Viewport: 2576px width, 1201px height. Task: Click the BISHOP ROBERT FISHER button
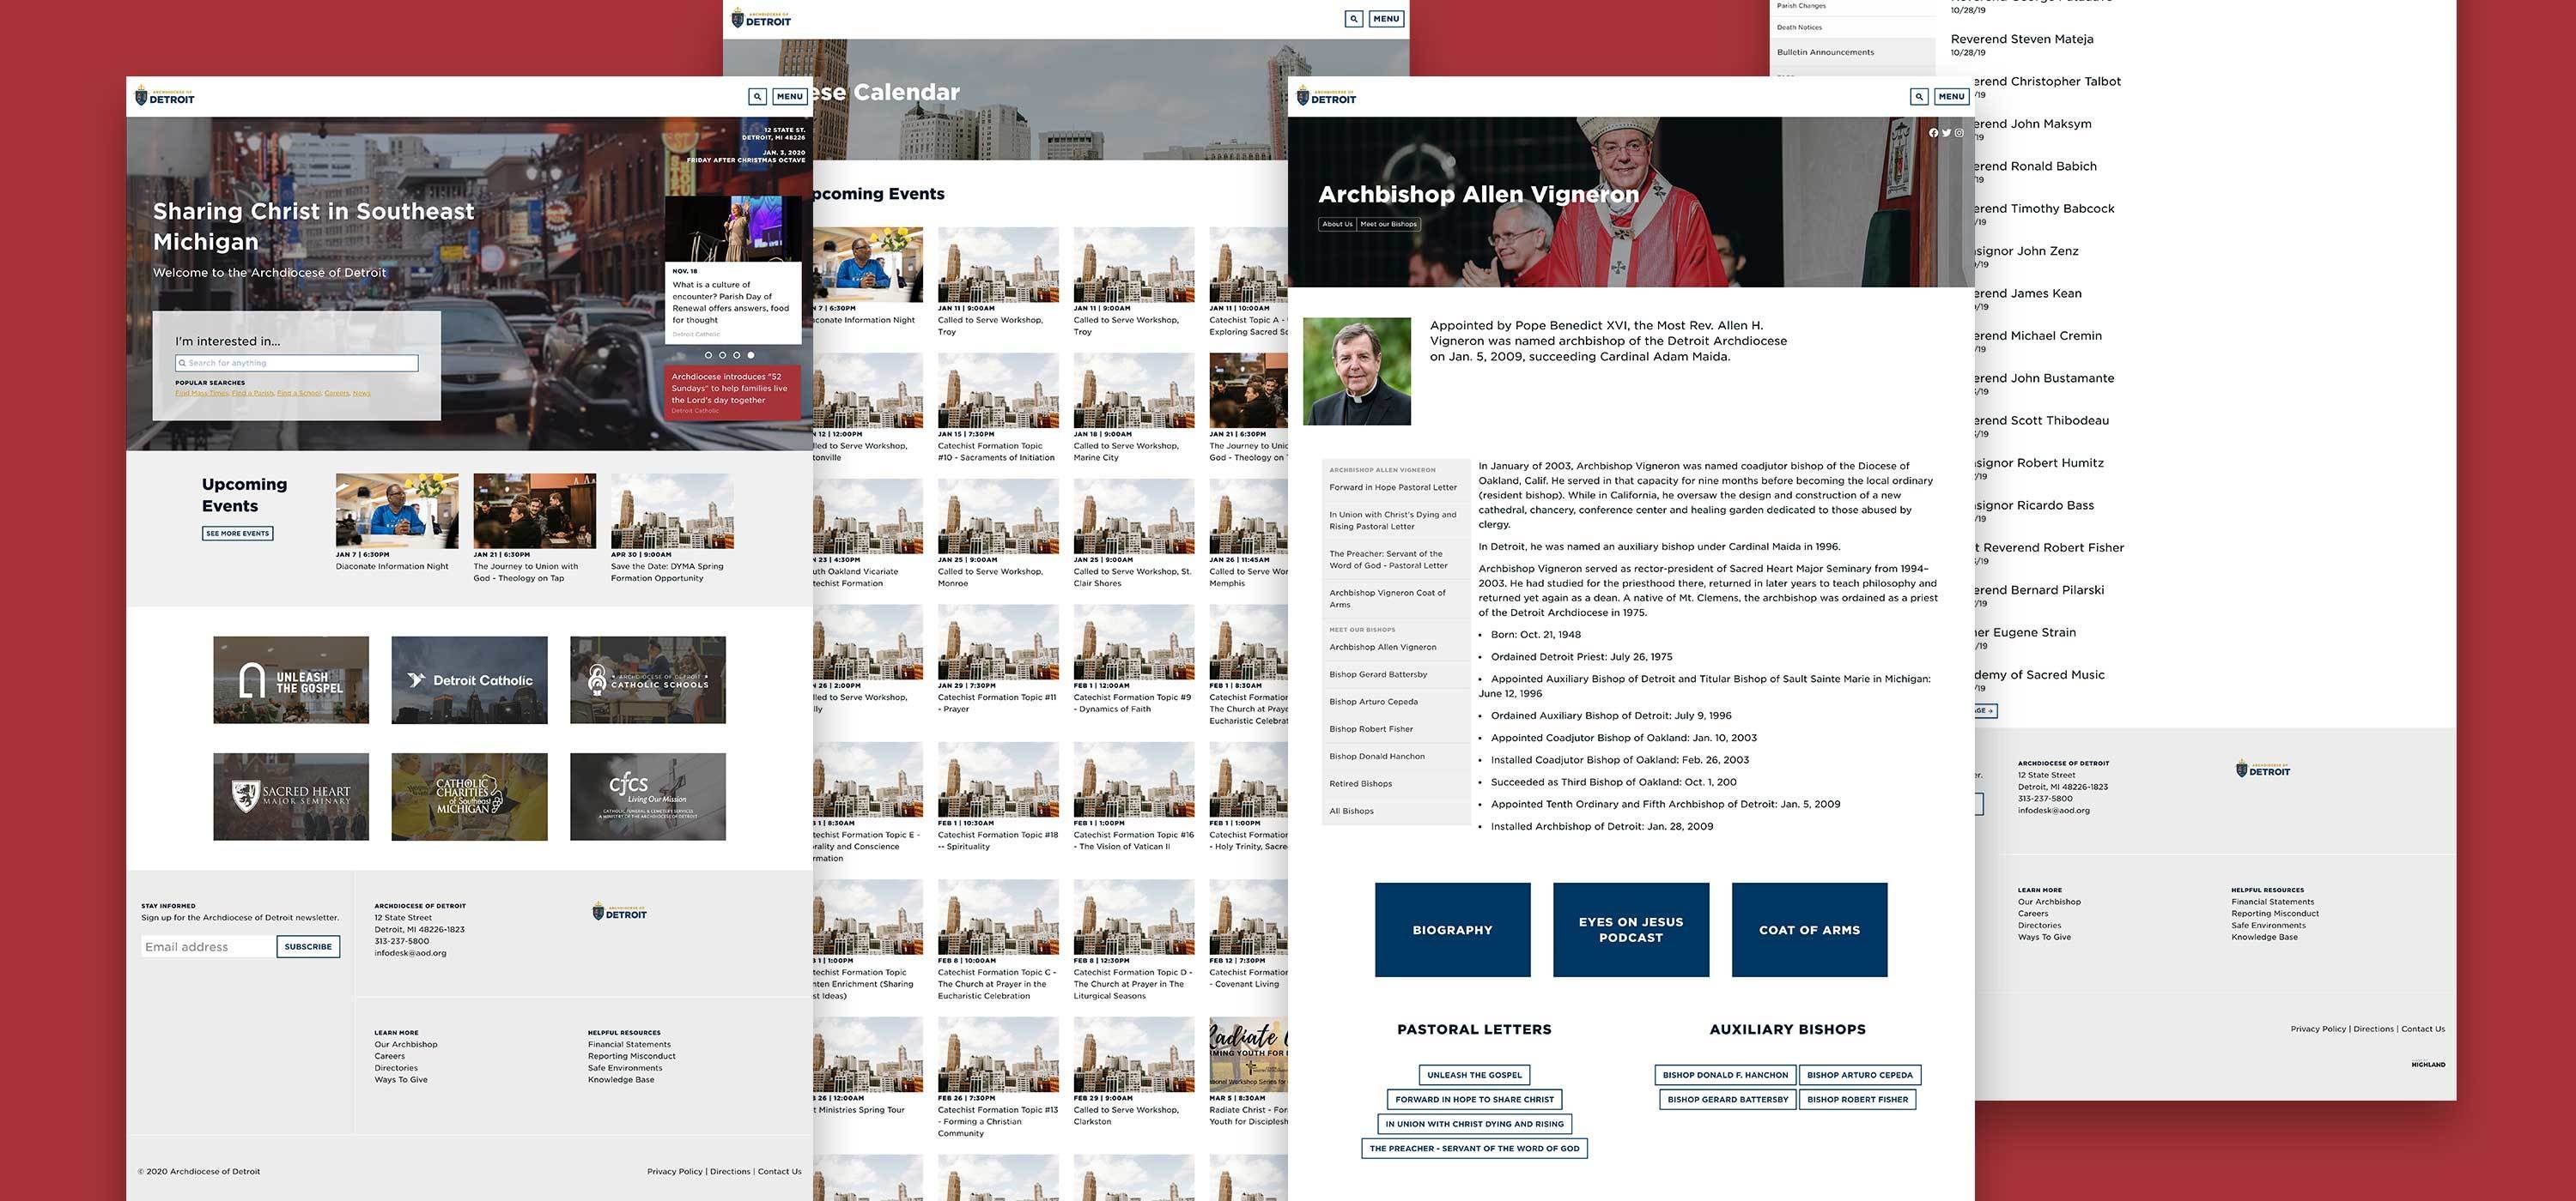1857,1099
